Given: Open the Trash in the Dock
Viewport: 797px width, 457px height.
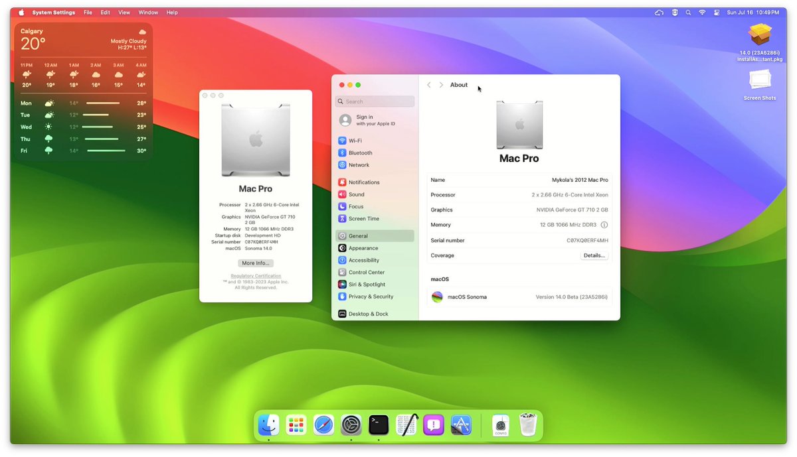Looking at the screenshot, I should point(528,424).
